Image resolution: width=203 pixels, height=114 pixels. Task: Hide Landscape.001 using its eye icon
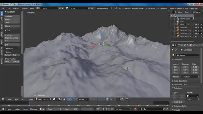click(196, 30)
